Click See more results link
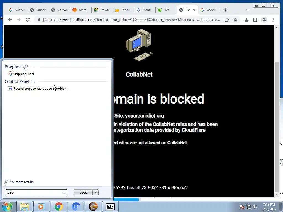 pyautogui.click(x=19, y=182)
